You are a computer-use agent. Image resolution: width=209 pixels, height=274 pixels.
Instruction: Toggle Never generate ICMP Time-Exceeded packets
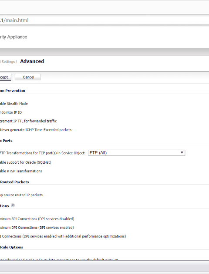coord(36,130)
